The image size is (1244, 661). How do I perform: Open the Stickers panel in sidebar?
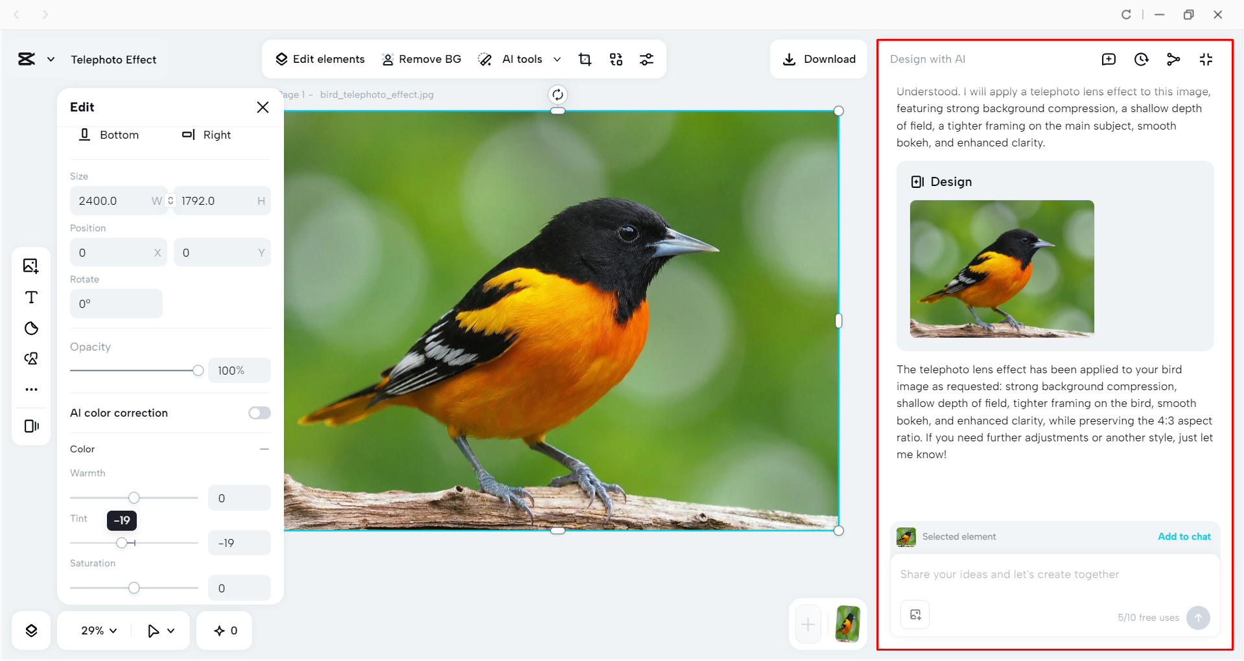pos(30,329)
